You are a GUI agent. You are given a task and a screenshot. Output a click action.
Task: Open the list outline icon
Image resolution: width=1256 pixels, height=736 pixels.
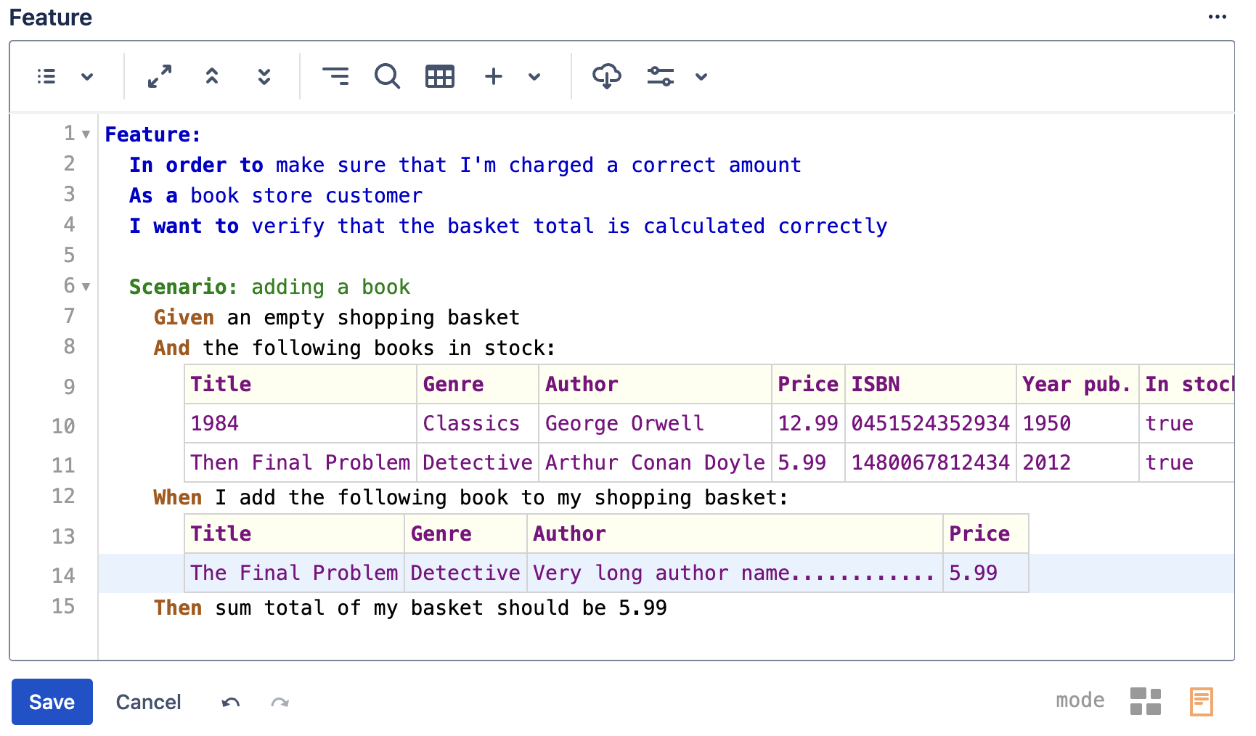click(x=46, y=76)
